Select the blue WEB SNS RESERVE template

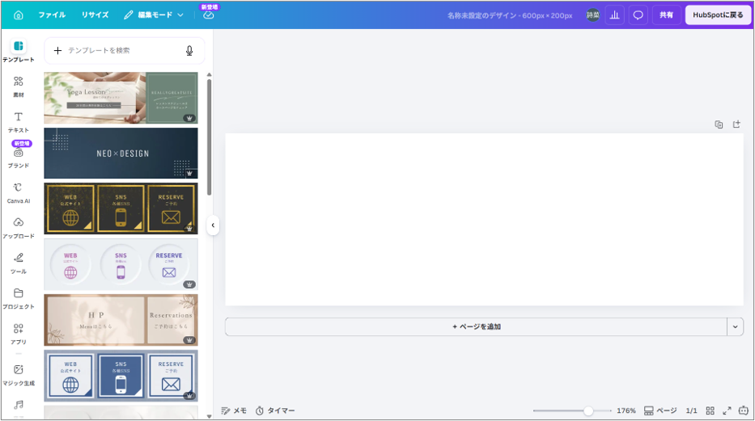click(121, 376)
